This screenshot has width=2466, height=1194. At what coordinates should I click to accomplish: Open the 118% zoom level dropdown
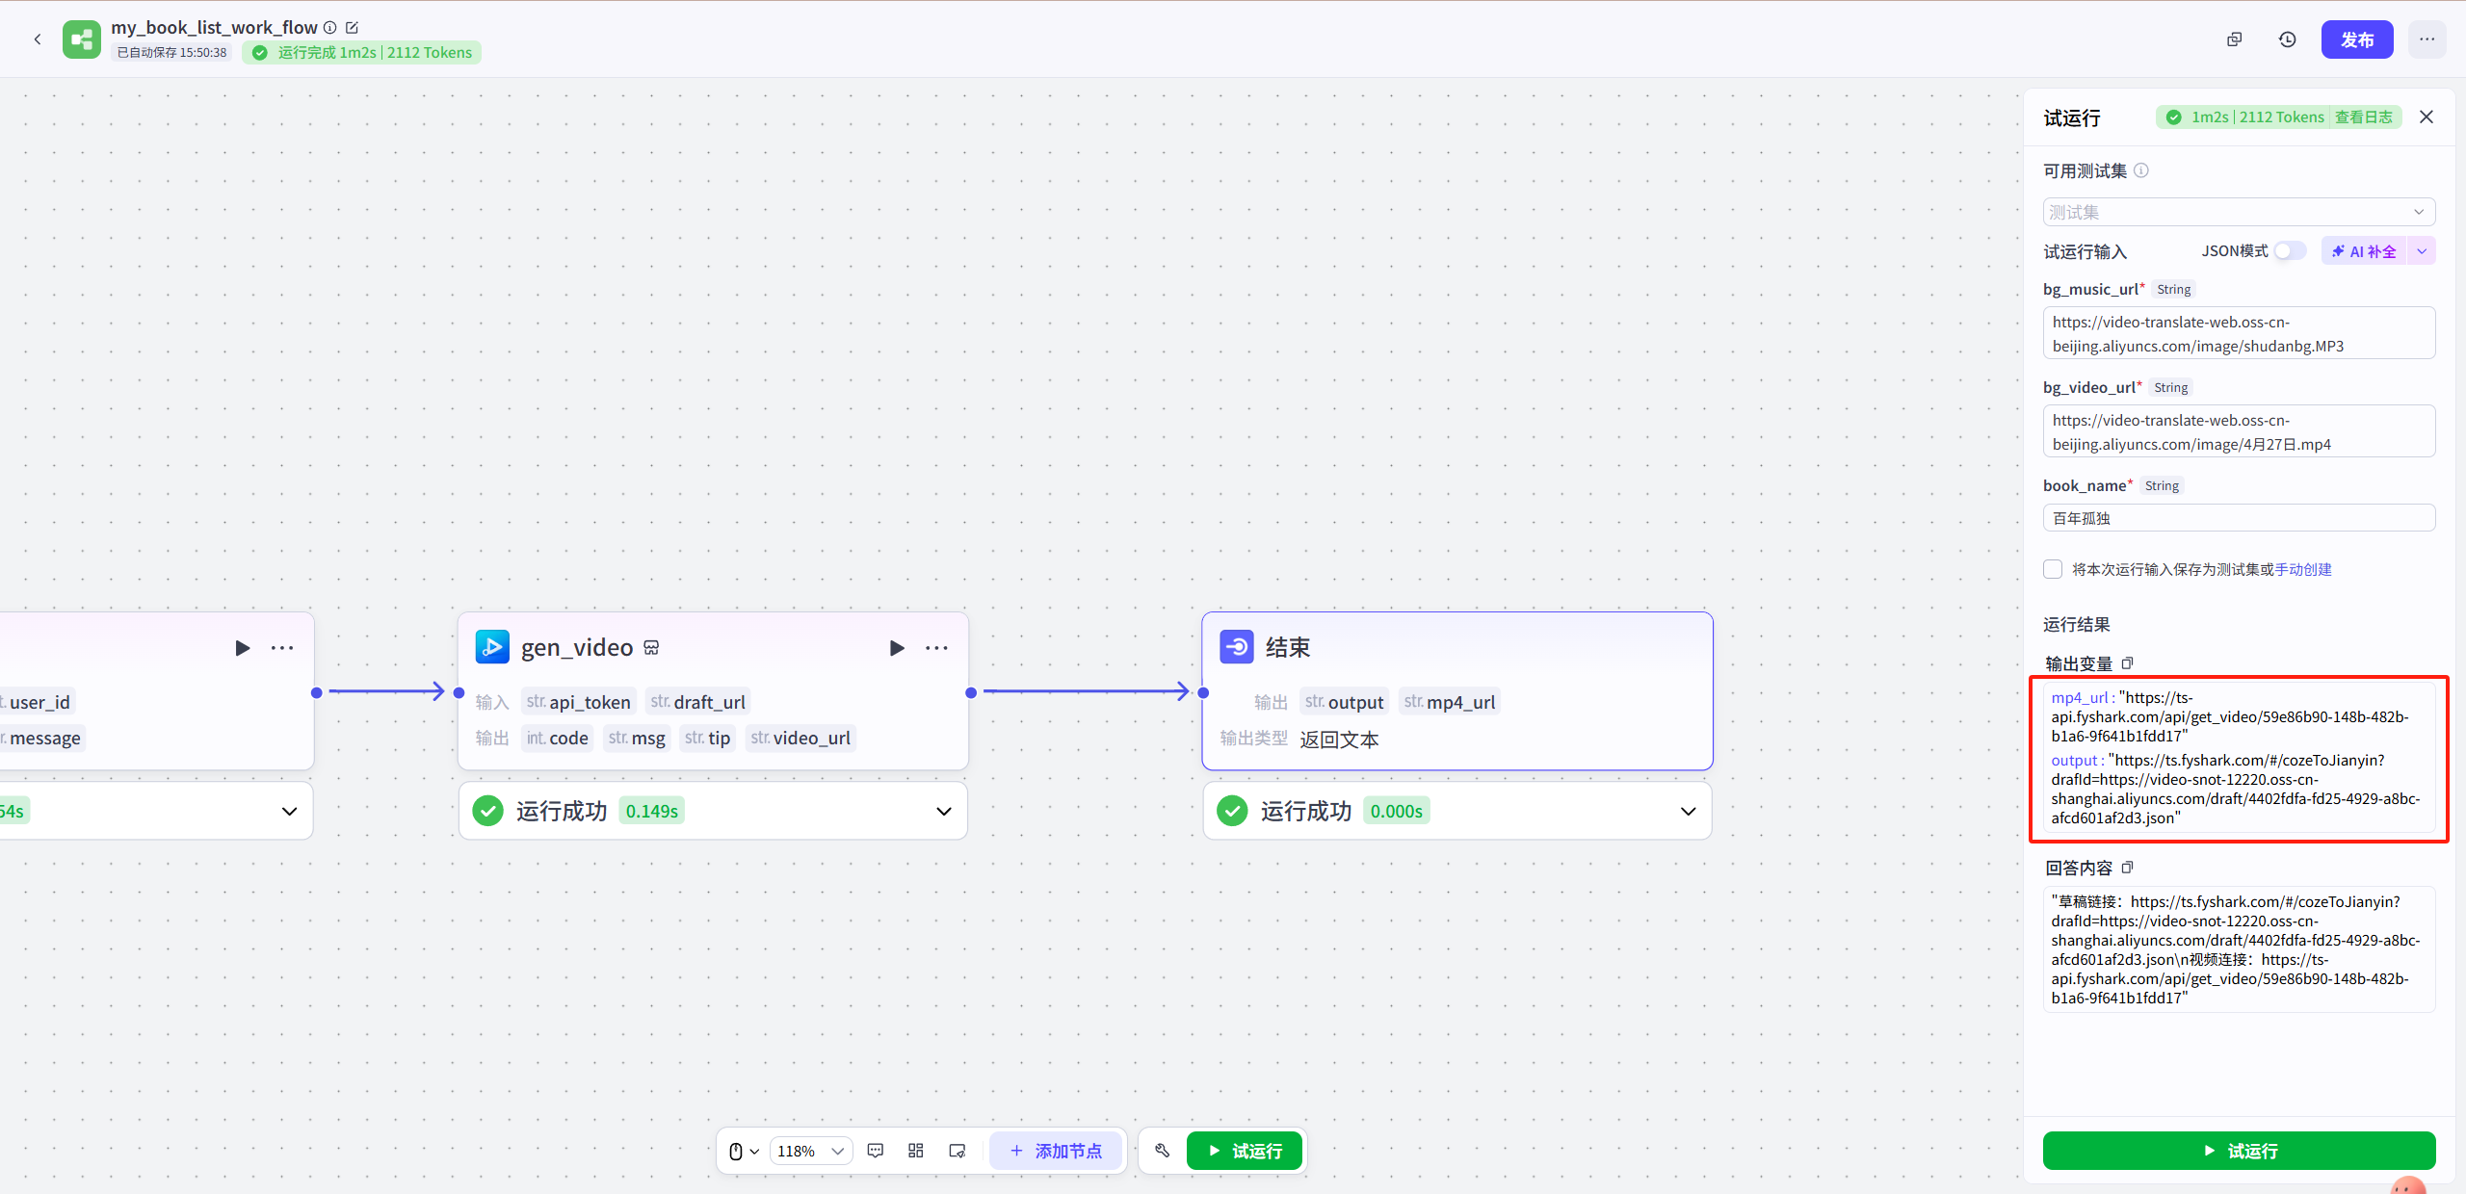[x=810, y=1151]
